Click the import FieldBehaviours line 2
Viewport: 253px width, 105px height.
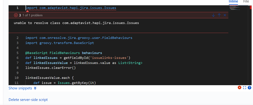click(79, 38)
